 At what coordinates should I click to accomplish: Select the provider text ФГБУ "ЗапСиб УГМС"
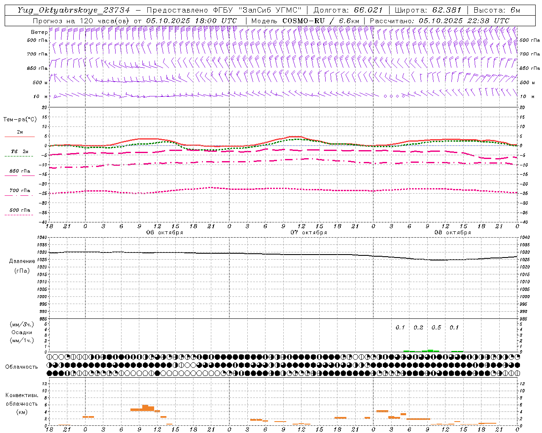(257, 10)
